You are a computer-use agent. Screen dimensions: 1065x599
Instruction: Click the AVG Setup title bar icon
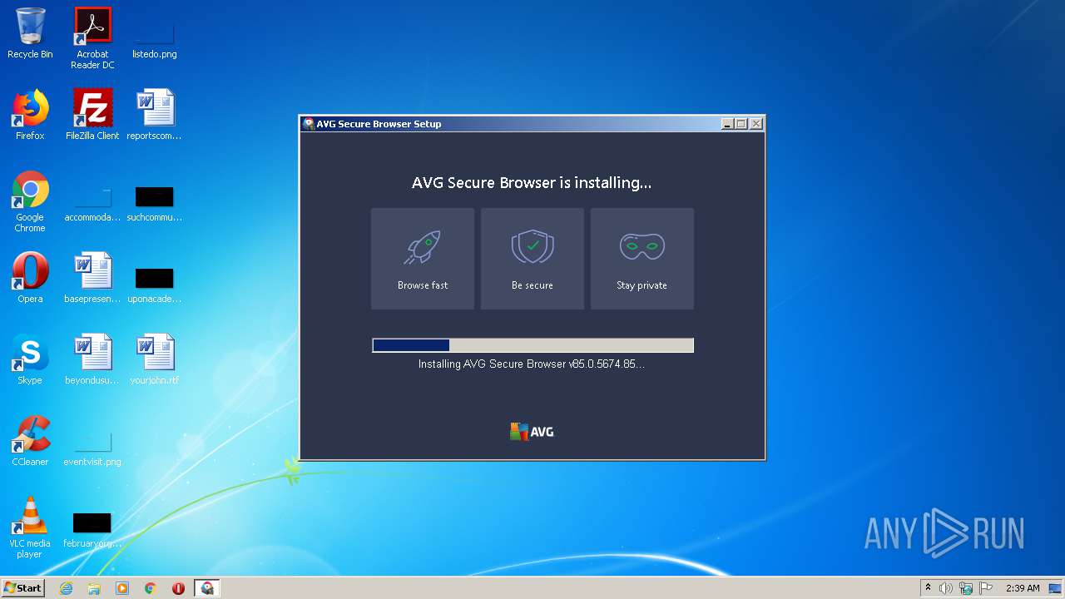click(309, 124)
